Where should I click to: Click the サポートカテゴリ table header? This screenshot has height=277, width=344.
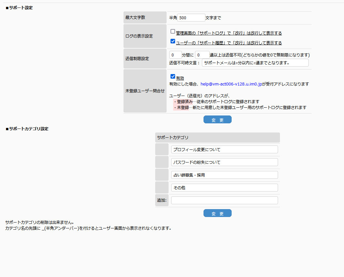(217, 138)
